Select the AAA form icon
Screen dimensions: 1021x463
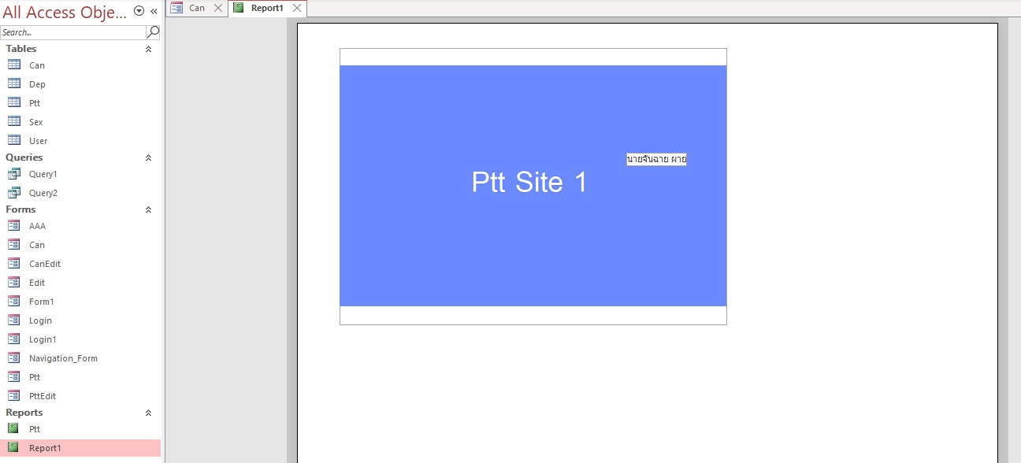13,226
